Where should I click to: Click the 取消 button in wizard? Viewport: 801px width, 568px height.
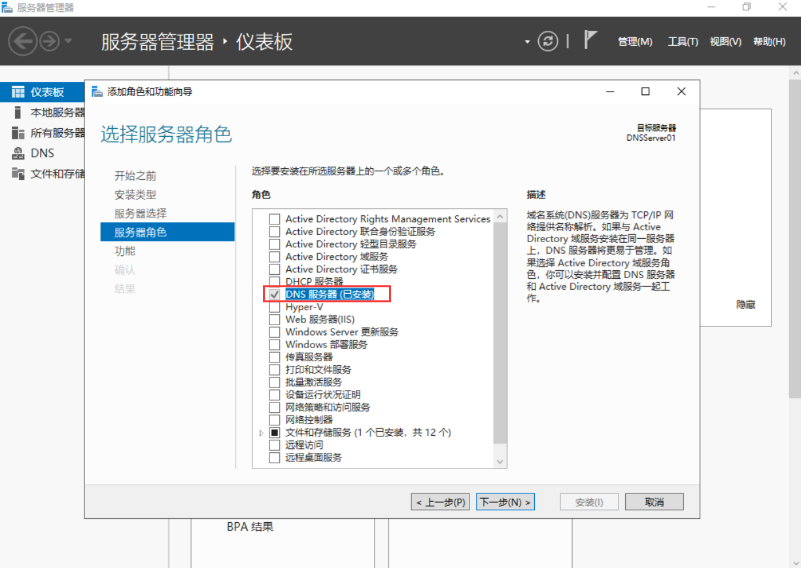[654, 502]
